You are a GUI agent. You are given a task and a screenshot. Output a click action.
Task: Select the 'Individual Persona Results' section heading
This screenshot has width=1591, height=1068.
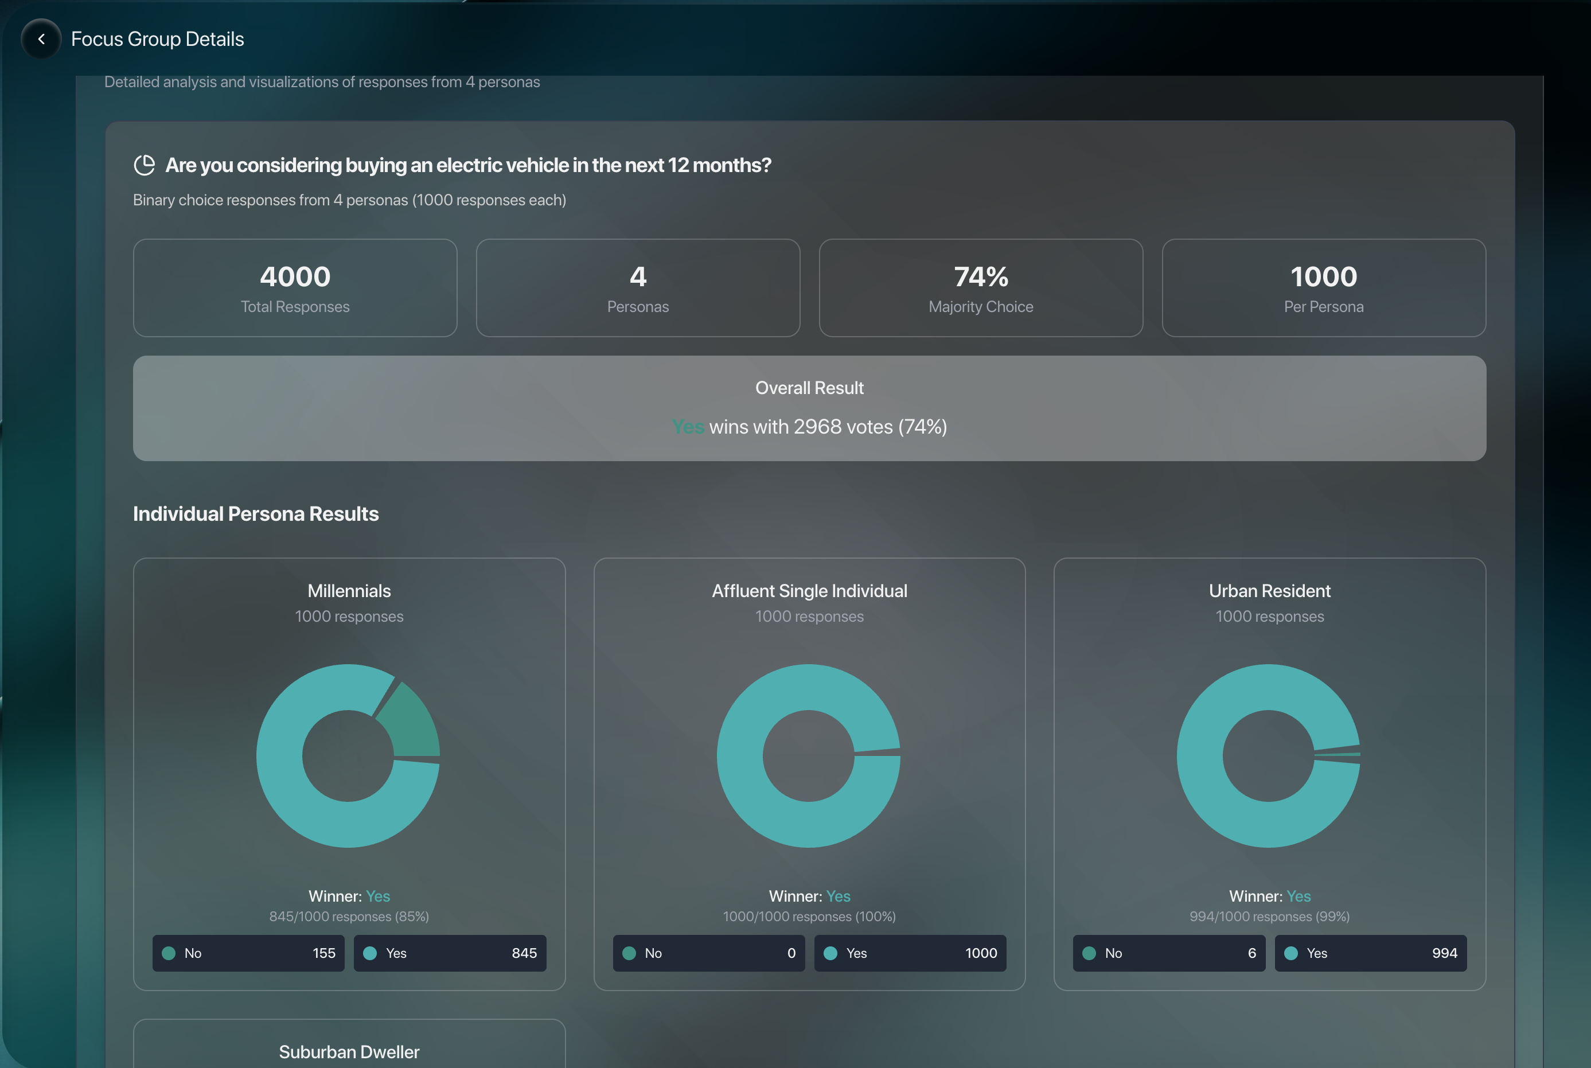pyautogui.click(x=256, y=513)
